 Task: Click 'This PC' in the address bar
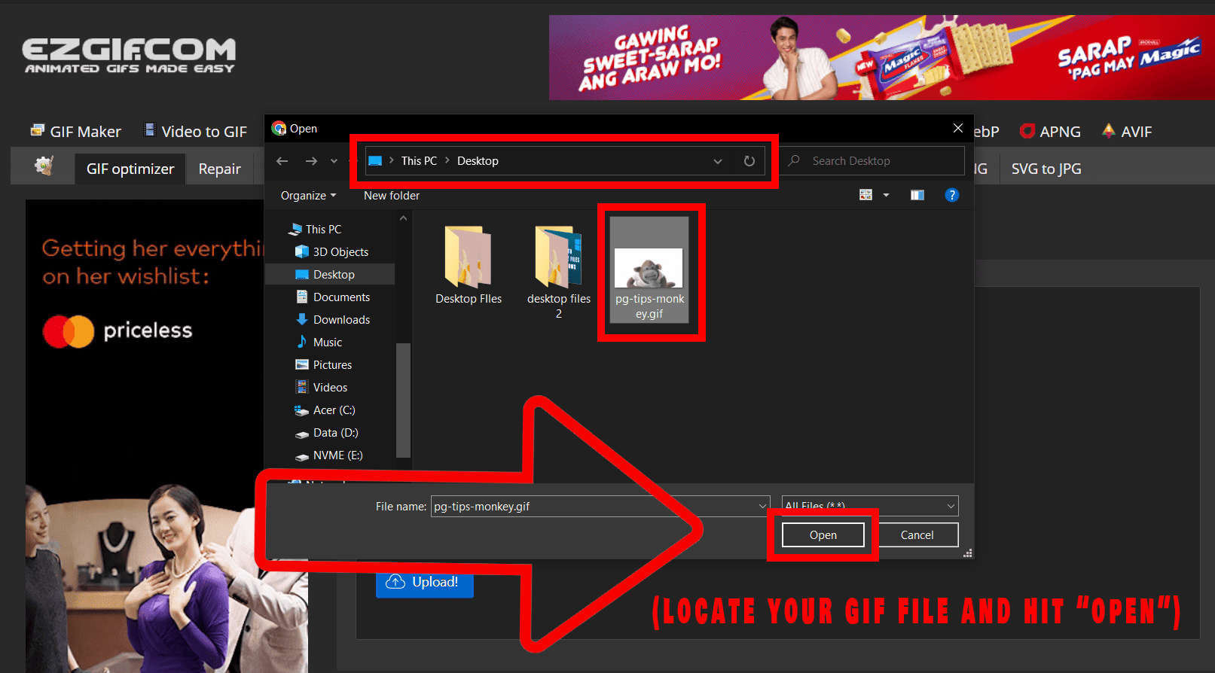point(419,161)
